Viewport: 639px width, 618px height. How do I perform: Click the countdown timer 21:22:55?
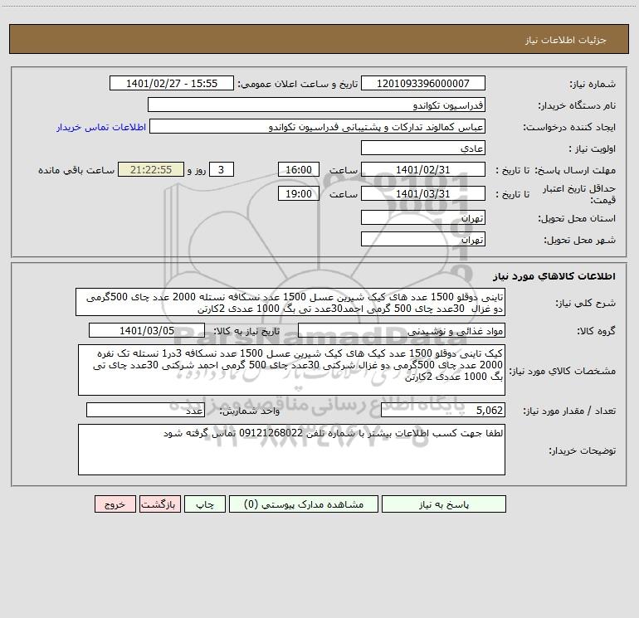coord(151,169)
